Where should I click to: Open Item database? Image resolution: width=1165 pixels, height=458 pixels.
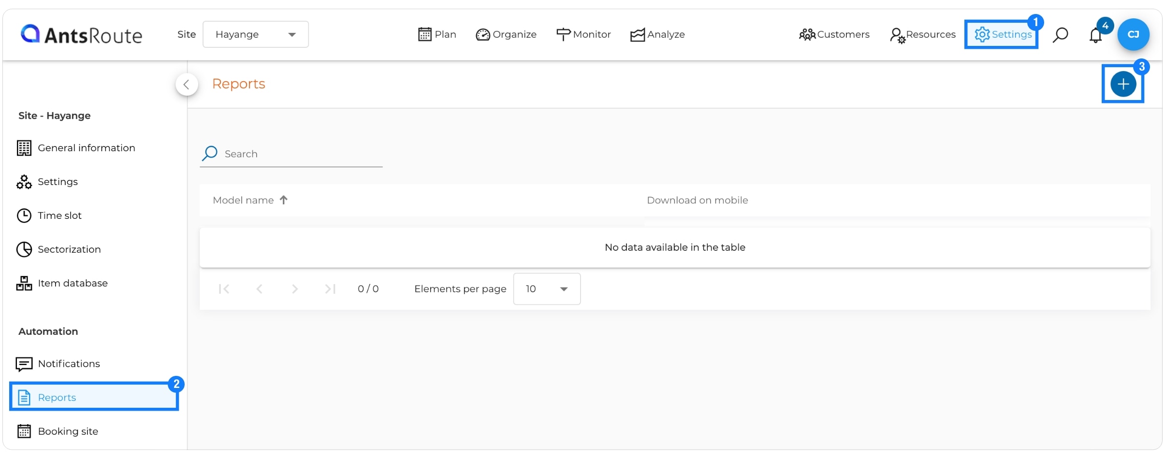[x=62, y=283]
